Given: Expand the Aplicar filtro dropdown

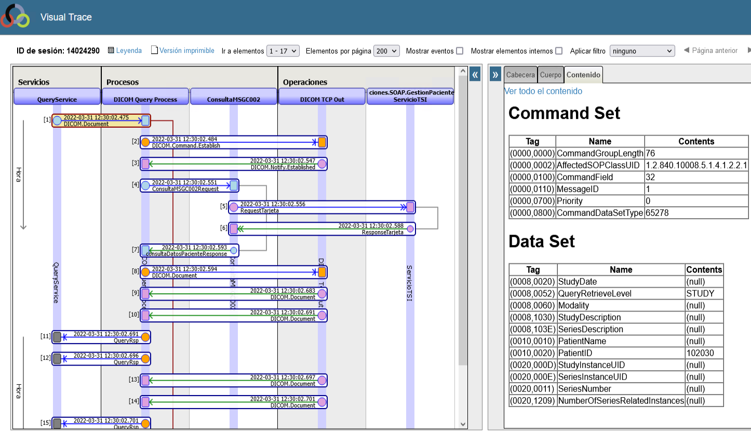Looking at the screenshot, I should point(642,51).
